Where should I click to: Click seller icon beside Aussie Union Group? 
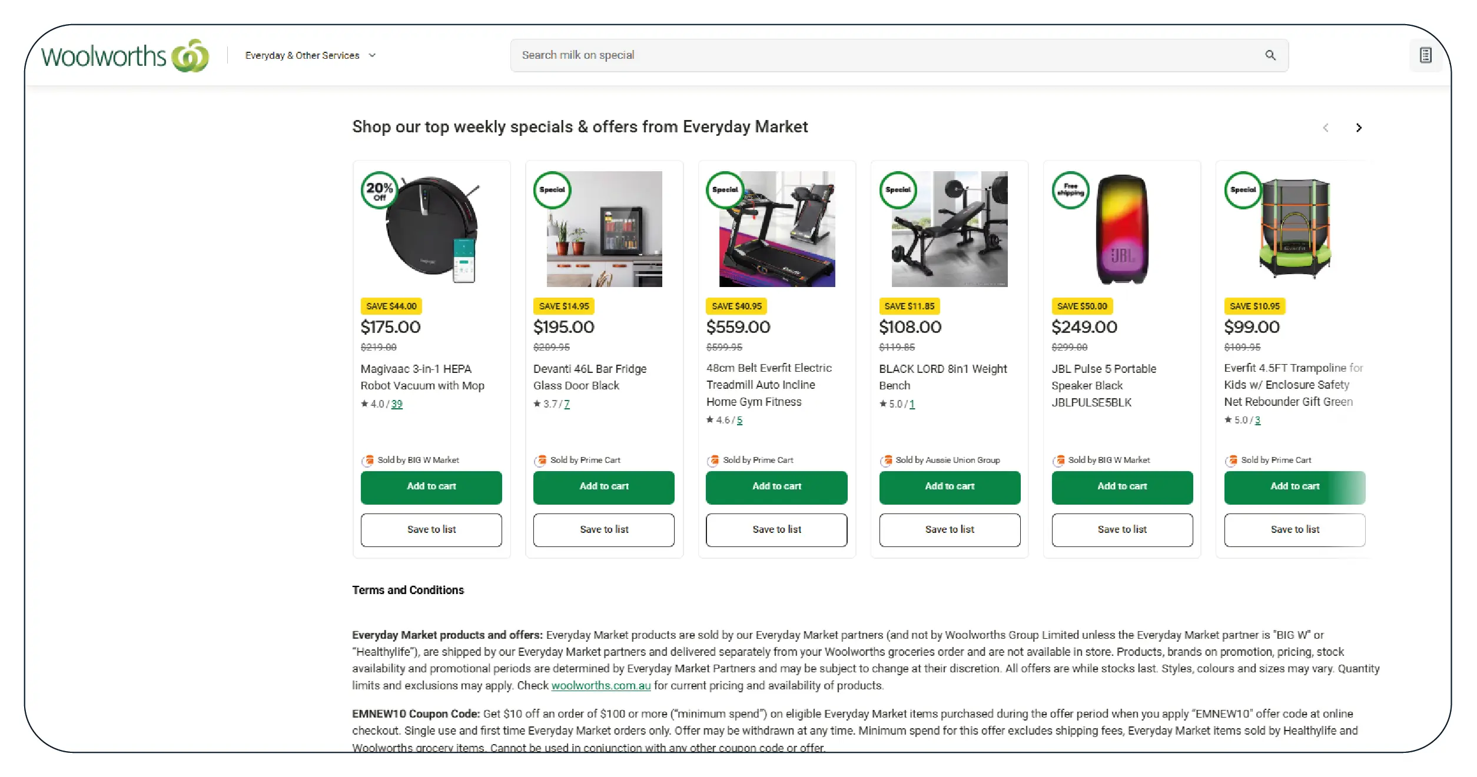coord(886,461)
